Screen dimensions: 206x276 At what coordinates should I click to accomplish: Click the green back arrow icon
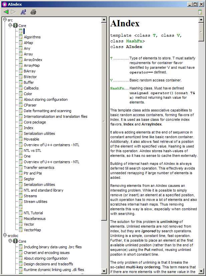6,12
